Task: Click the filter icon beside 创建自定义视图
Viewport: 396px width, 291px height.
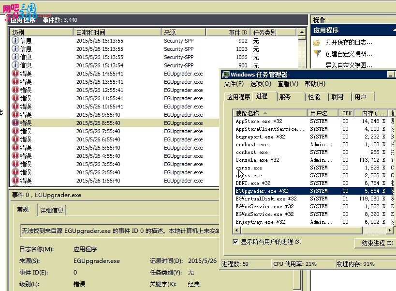Action: point(317,53)
